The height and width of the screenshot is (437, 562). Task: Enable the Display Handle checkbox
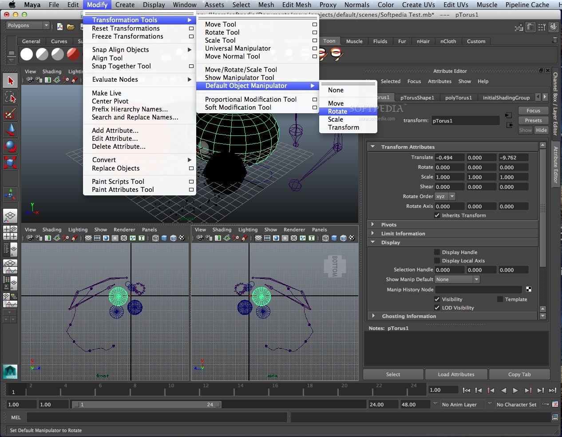437,252
